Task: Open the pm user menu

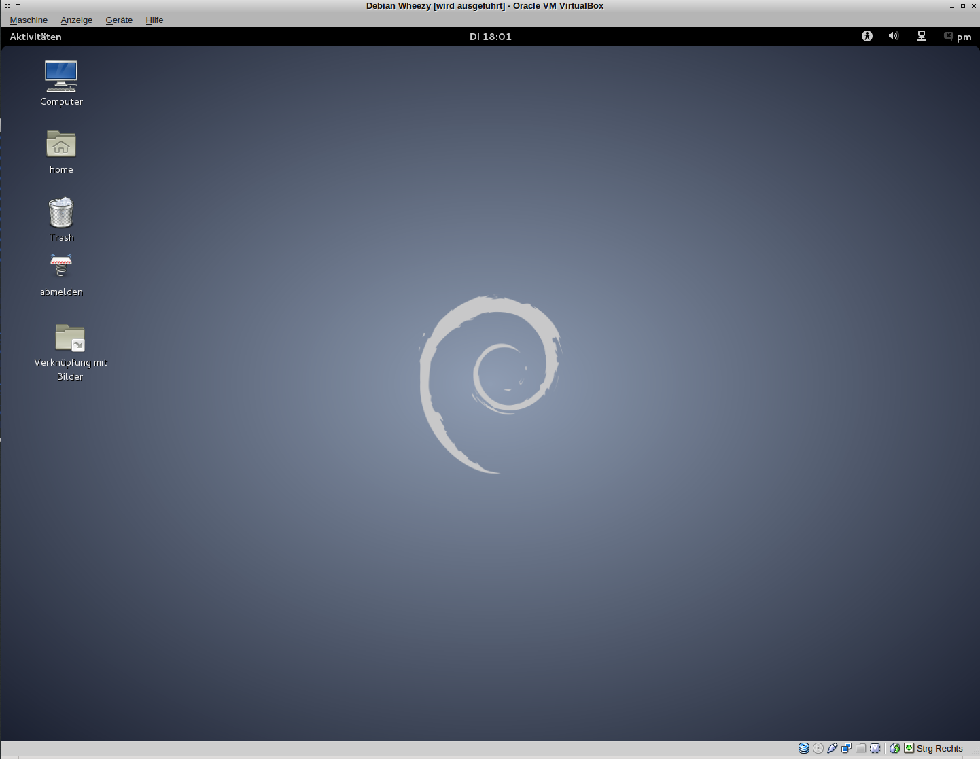Action: tap(964, 37)
